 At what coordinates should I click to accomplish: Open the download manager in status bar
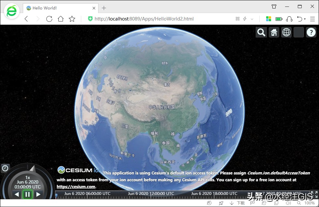[x=237, y=203]
